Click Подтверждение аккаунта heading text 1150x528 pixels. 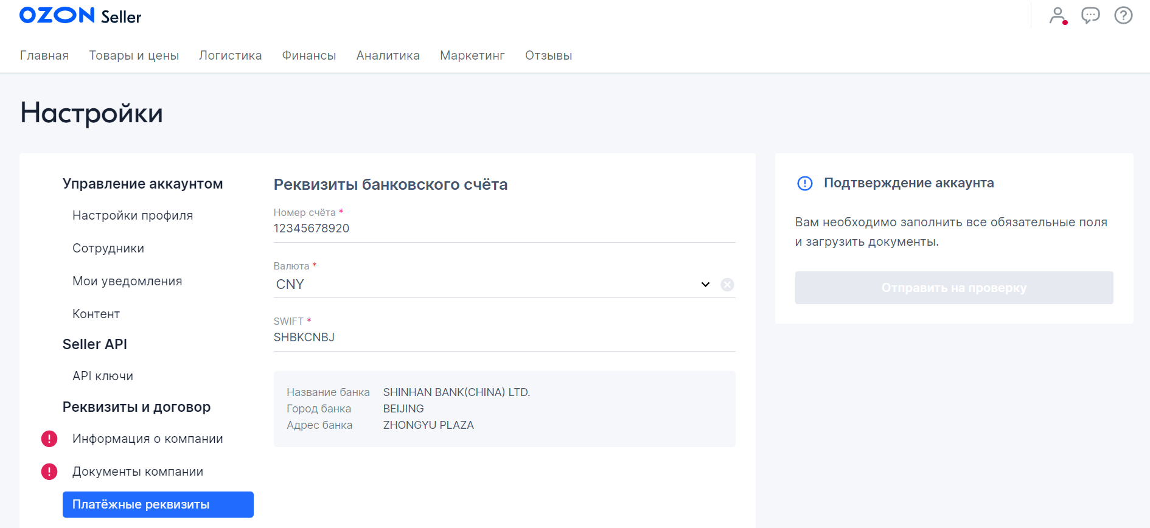909,183
